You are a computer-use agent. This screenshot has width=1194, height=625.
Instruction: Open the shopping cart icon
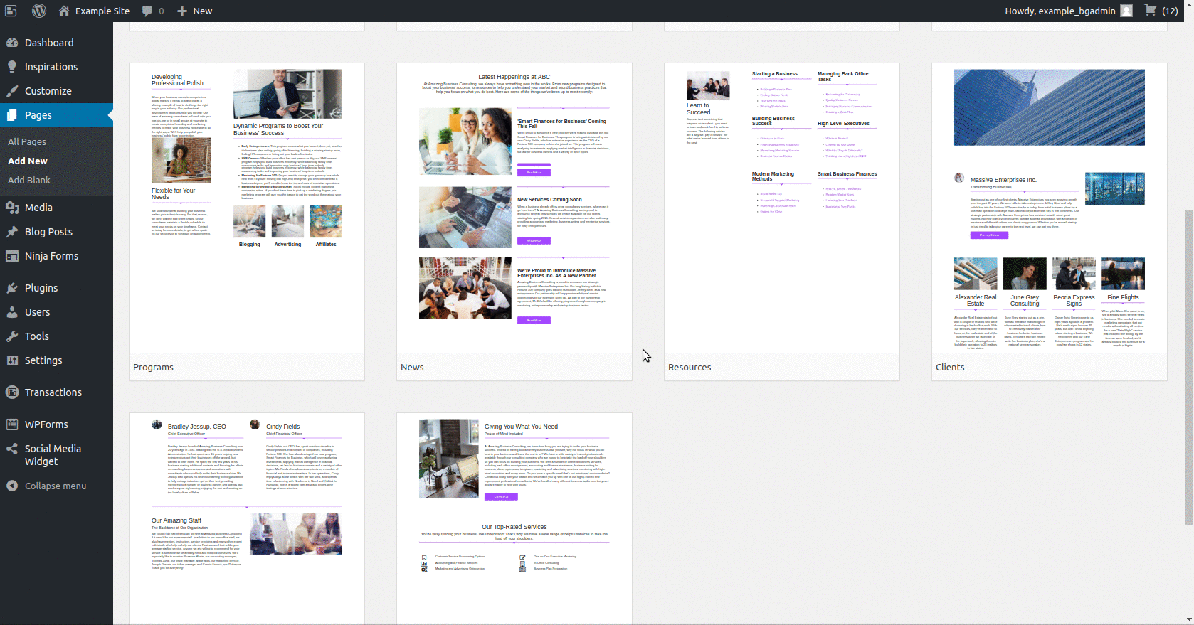(1150, 11)
